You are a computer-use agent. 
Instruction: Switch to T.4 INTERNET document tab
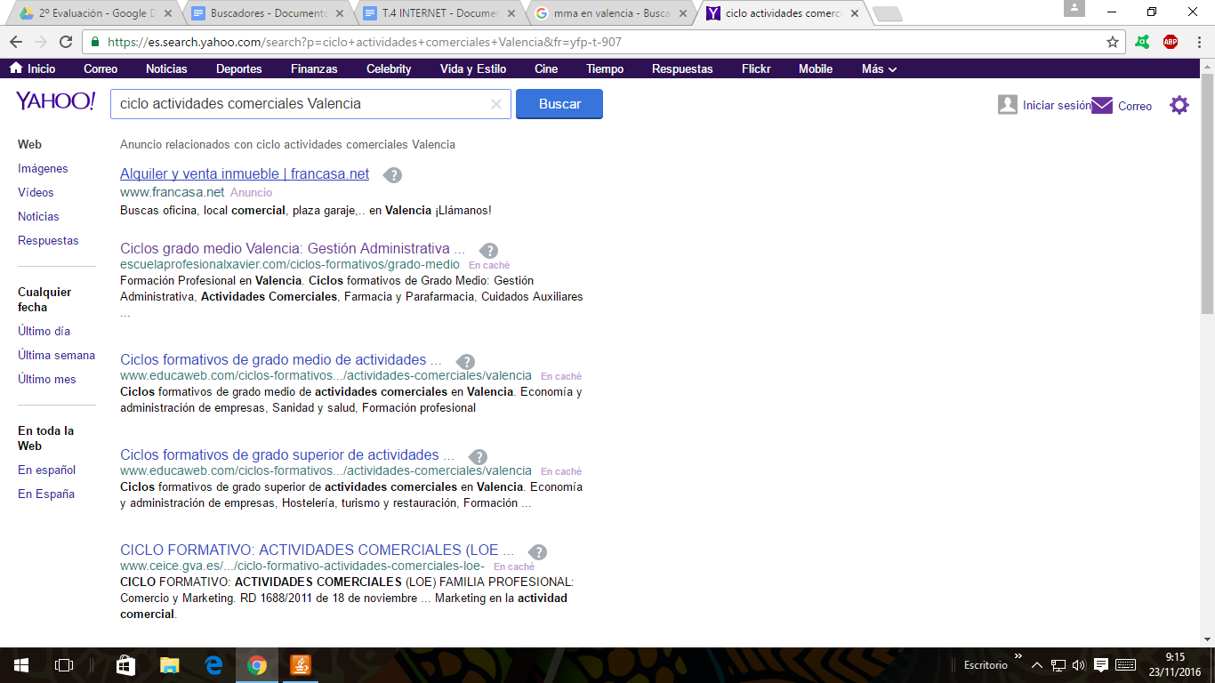coord(439,13)
